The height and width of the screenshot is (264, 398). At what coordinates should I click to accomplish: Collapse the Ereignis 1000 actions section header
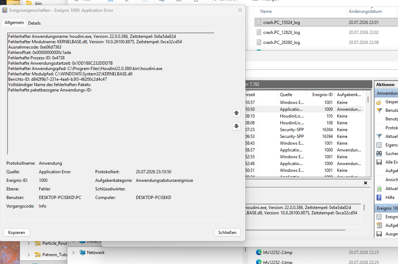(x=387, y=208)
